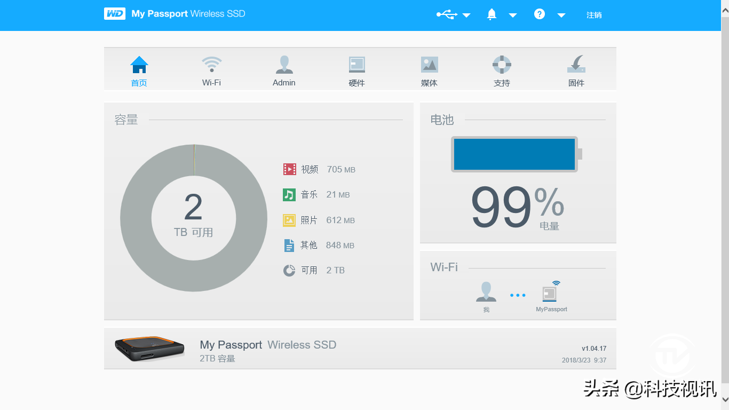Click the 电量 label under percentage
The width and height of the screenshot is (729, 410).
[549, 226]
